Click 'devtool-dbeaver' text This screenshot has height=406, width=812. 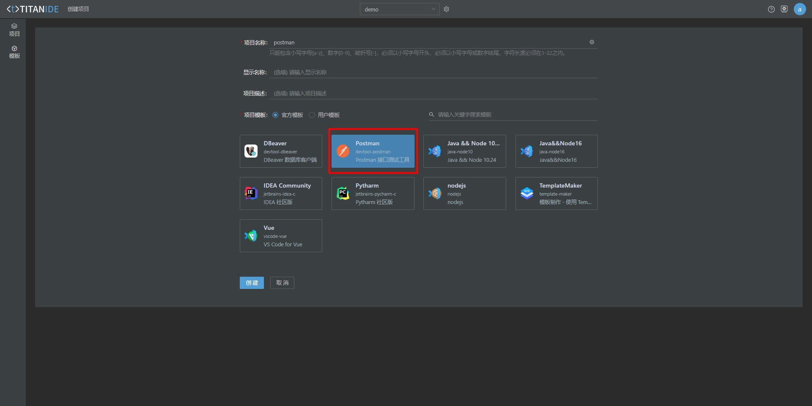point(280,152)
